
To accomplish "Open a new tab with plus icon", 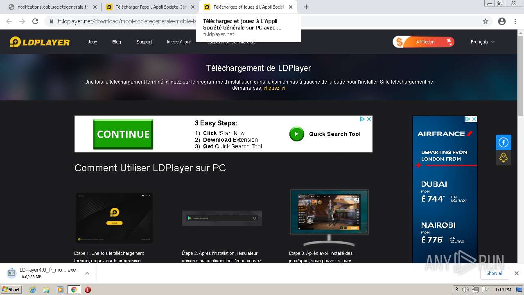I will (306, 7).
